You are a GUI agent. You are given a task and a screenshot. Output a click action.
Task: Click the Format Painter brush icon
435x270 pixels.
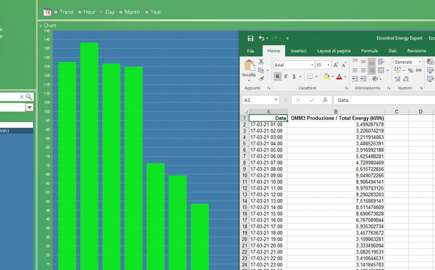(x=261, y=79)
